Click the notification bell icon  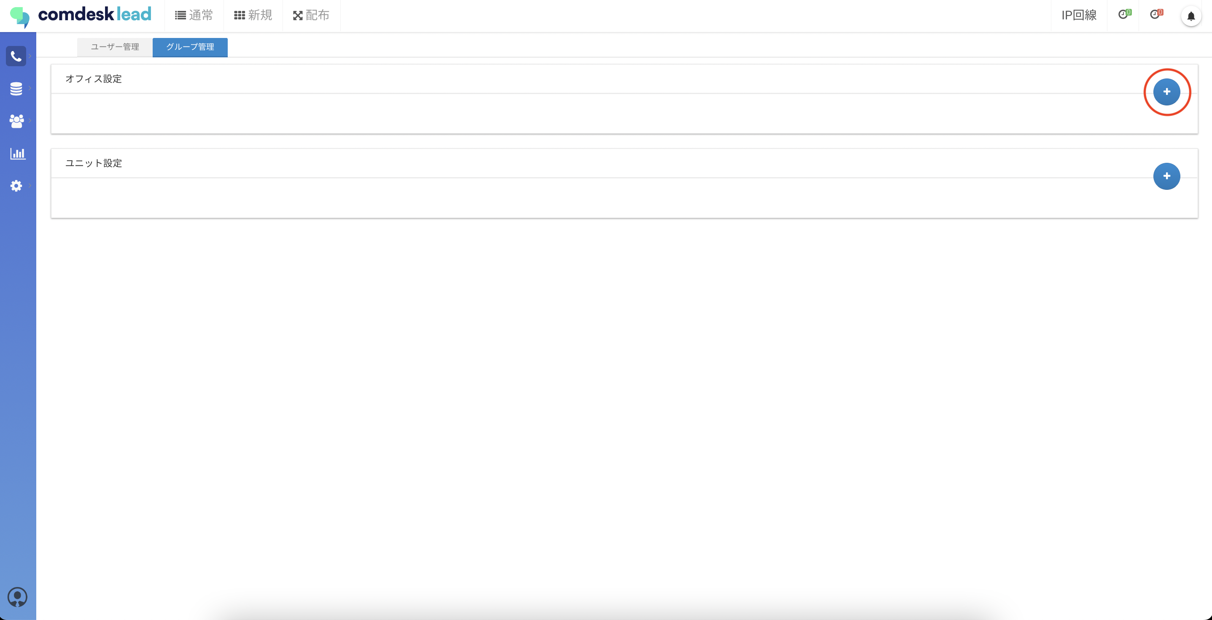pyautogui.click(x=1191, y=16)
